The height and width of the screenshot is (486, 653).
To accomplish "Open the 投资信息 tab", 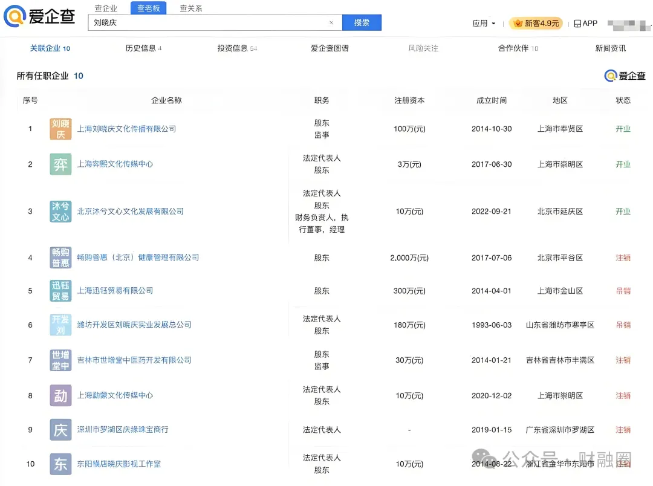I will pyautogui.click(x=237, y=48).
